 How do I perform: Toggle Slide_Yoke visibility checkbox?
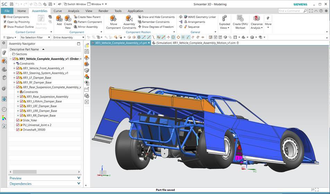click(18, 120)
